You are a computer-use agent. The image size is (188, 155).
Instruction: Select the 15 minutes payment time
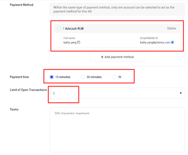pos(51,77)
